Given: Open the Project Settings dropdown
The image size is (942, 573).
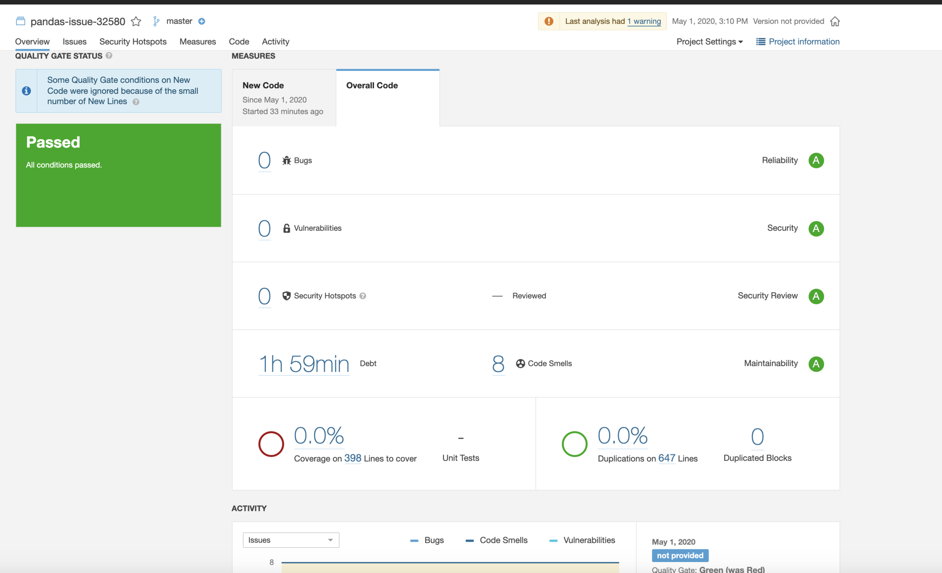Looking at the screenshot, I should [709, 42].
